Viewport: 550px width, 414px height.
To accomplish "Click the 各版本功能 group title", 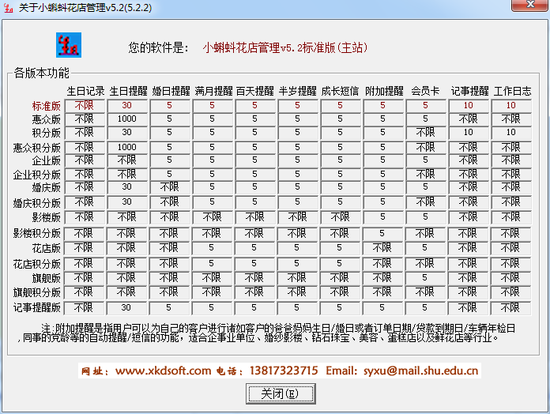I will (41, 73).
